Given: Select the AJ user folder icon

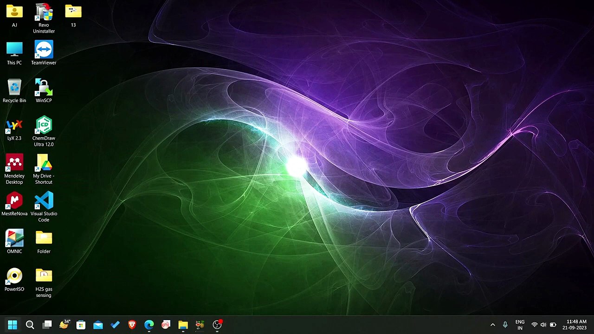Looking at the screenshot, I should tap(14, 15).
